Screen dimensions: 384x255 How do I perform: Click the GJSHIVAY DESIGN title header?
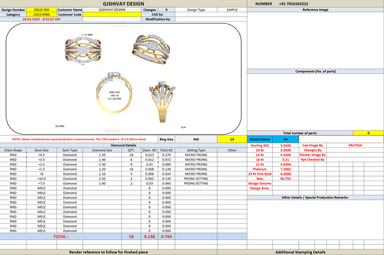pyautogui.click(x=124, y=4)
